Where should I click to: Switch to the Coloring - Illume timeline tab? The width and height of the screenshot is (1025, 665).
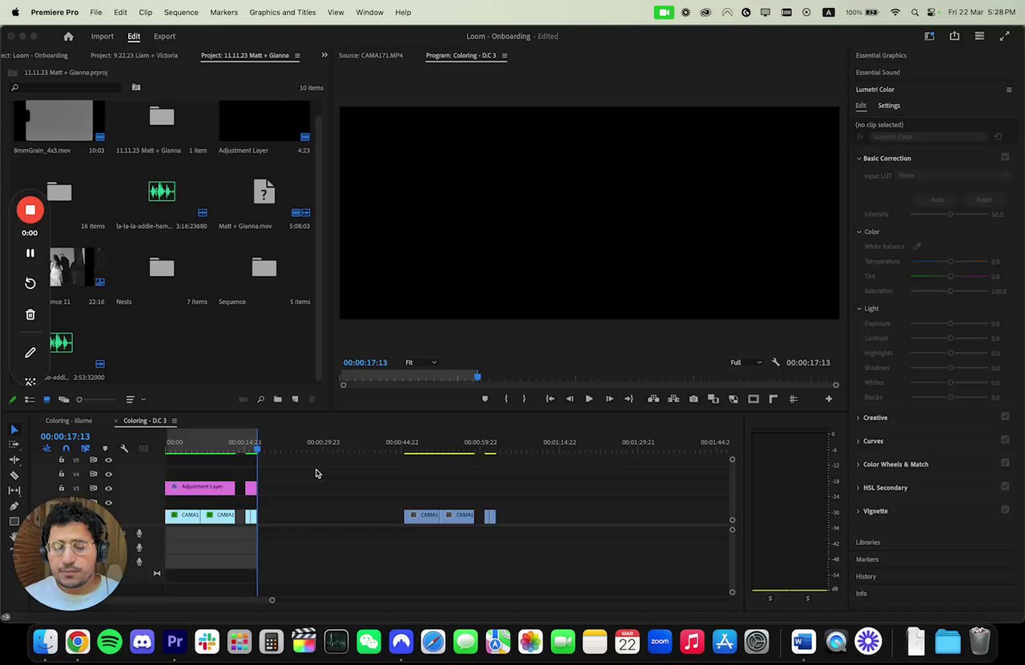[x=69, y=421]
